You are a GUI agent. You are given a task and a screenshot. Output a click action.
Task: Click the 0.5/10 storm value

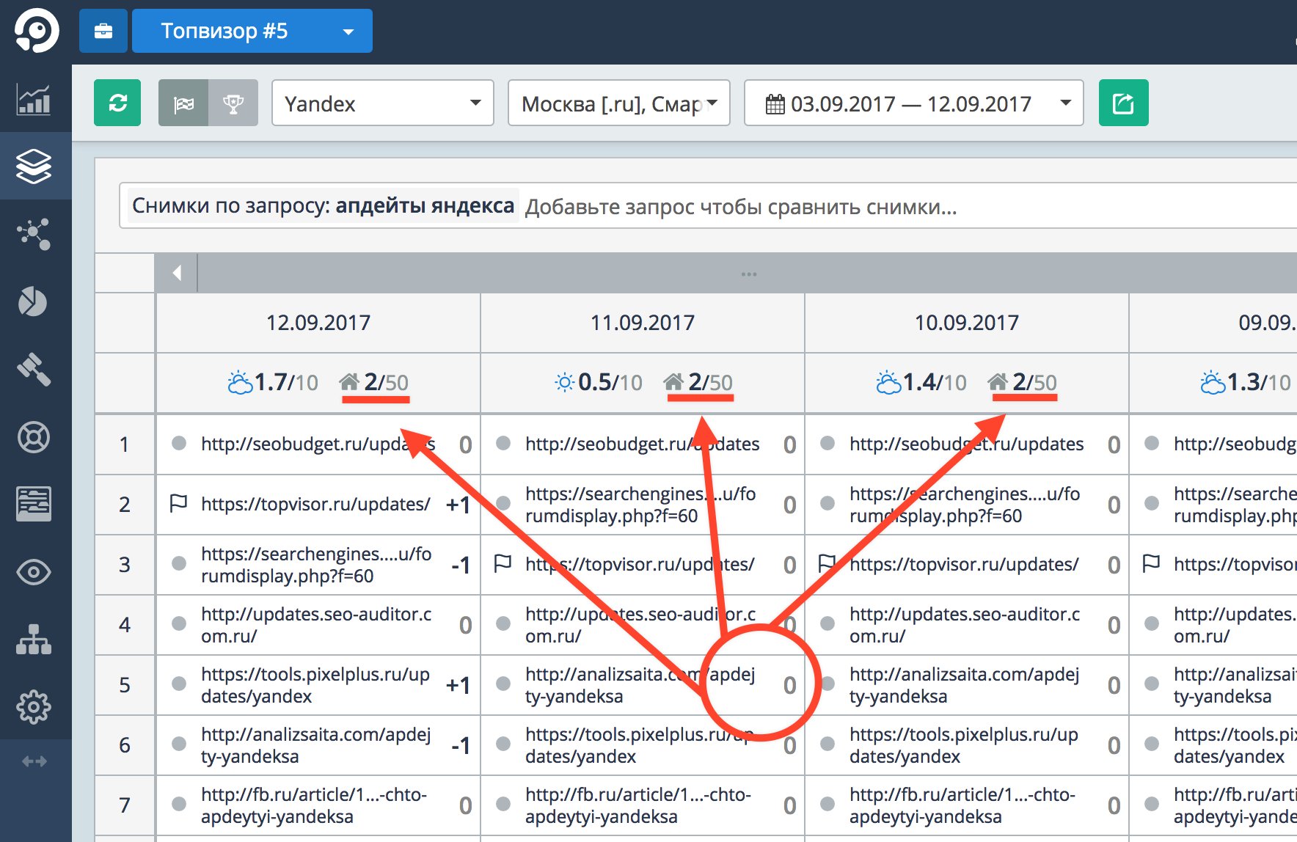[610, 382]
